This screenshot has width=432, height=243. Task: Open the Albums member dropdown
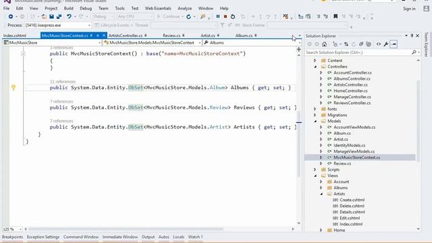click(x=300, y=43)
